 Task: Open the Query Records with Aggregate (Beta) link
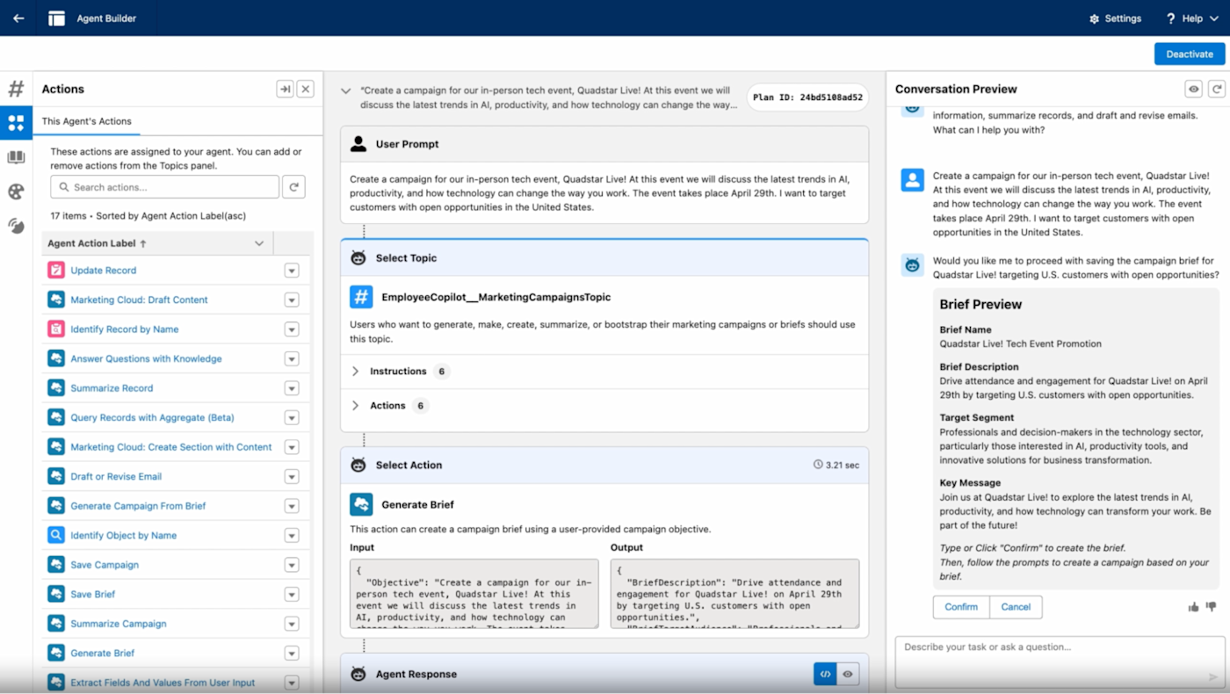tap(152, 417)
